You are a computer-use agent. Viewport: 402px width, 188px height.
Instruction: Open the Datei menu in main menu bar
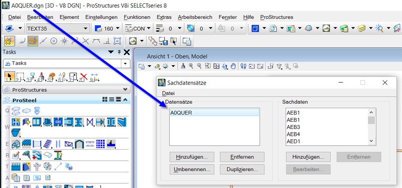point(15,17)
